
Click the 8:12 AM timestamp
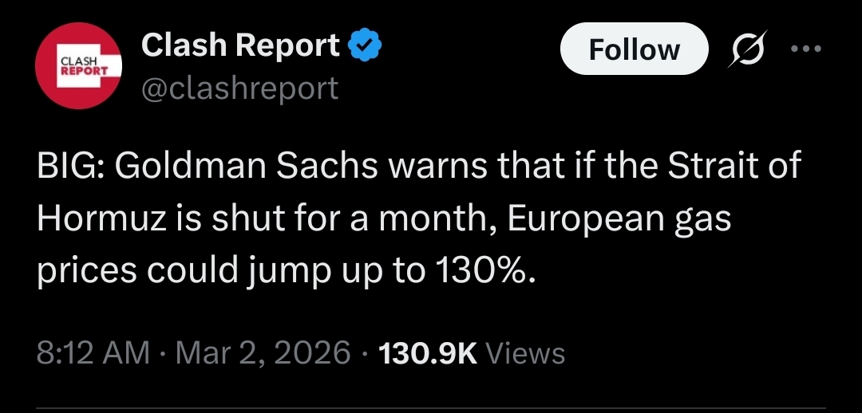93,352
